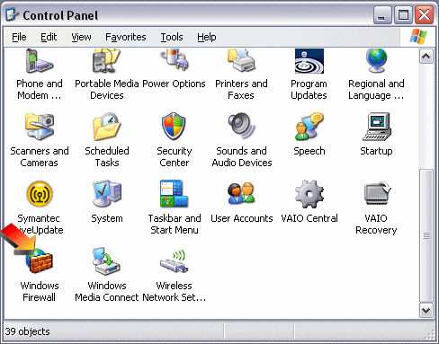Screen dimensions: 439x344
Task: Open Scanners and Cameras icon
Action: point(40,127)
